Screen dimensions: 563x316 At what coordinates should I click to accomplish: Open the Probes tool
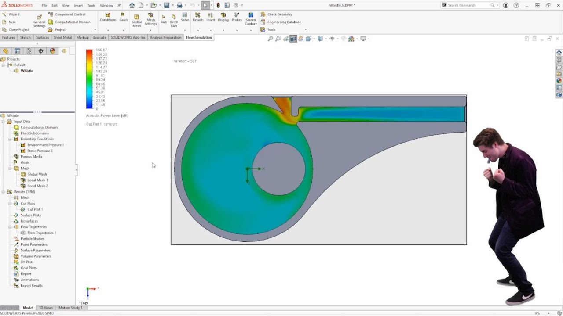tap(237, 17)
